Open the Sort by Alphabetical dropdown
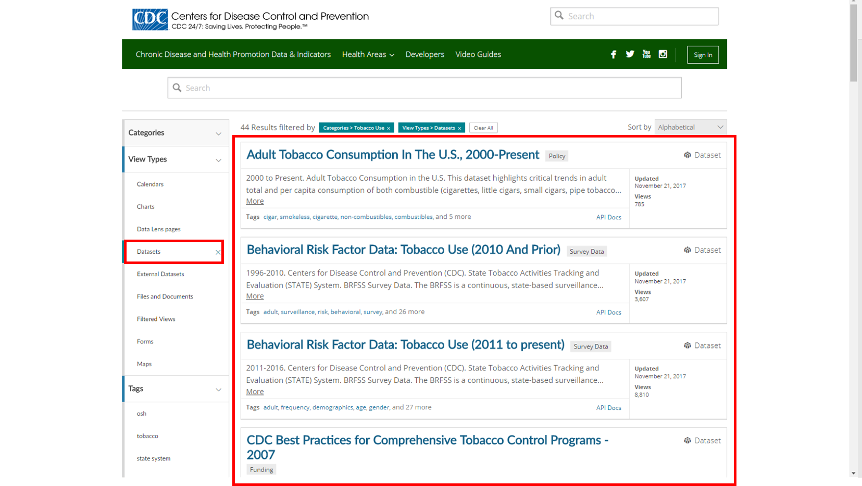862x486 pixels. (x=691, y=127)
